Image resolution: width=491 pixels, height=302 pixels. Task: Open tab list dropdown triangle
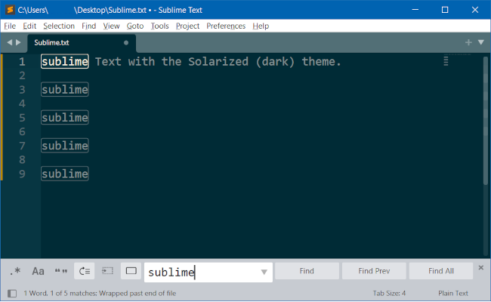[x=481, y=42]
